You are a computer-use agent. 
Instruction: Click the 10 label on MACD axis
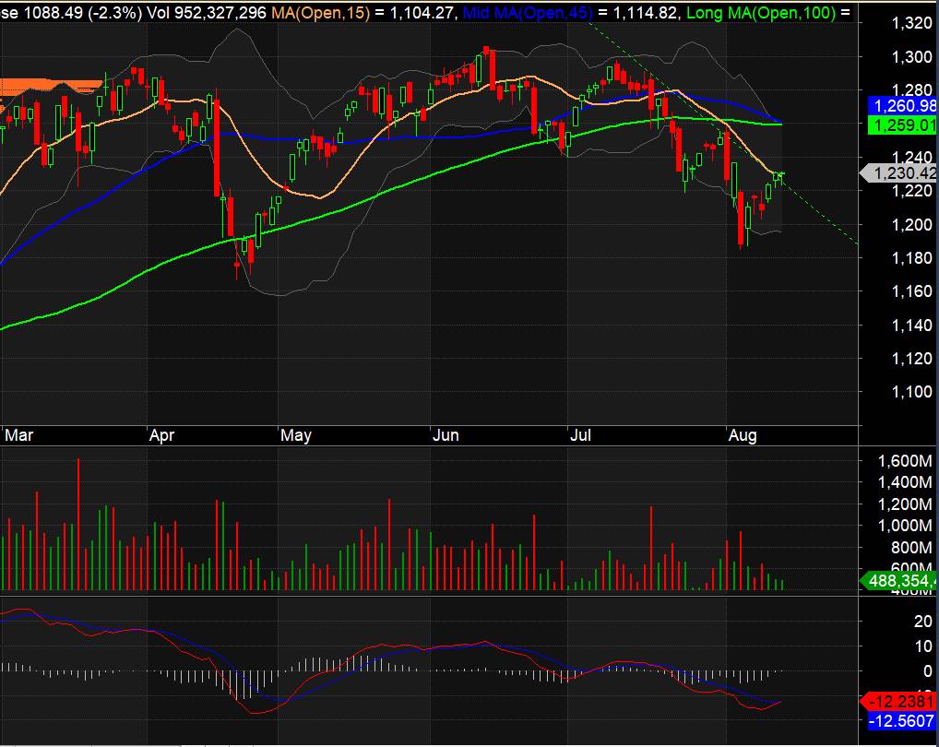click(x=922, y=646)
